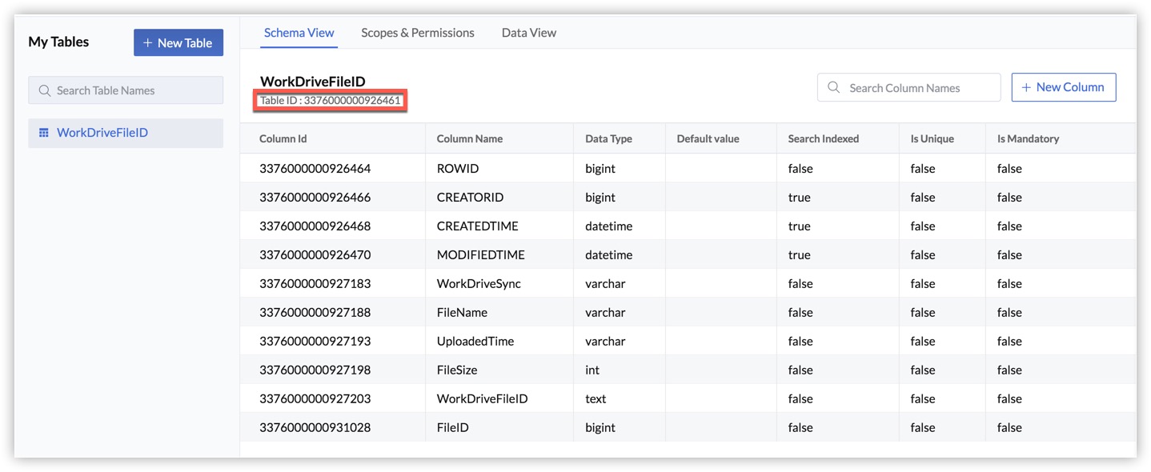Switch to the Scopes & Permissions tab
The width and height of the screenshot is (1151, 472).
pos(417,33)
